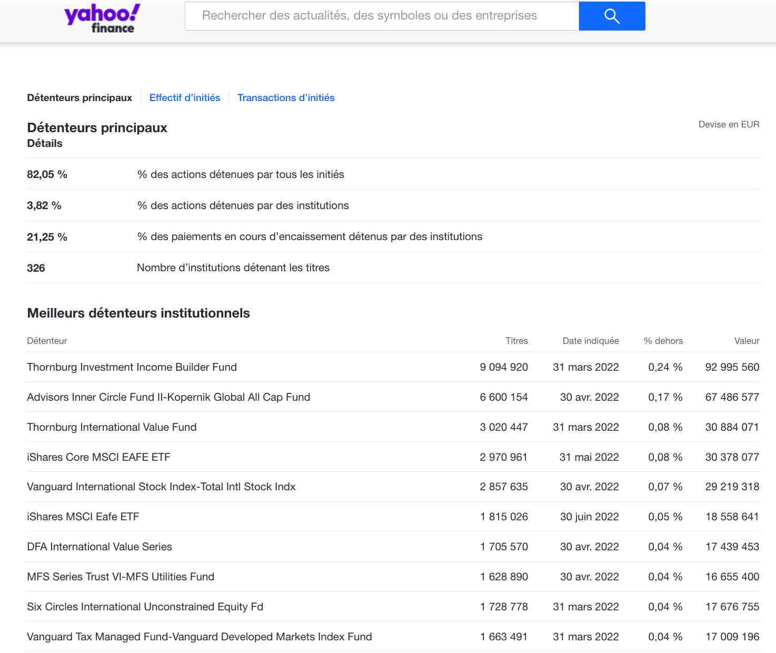The image size is (776, 653).
Task: Click Thornburg Investment Income Builder Fund row name
Action: pos(132,367)
